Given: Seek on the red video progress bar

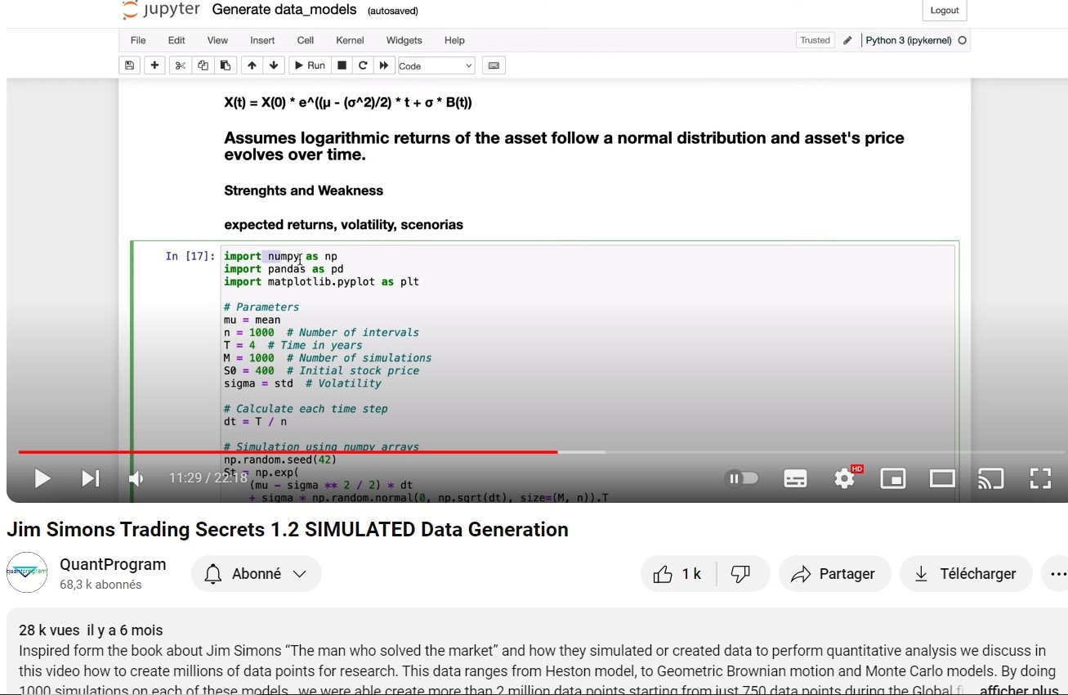Looking at the screenshot, I should (x=327, y=451).
